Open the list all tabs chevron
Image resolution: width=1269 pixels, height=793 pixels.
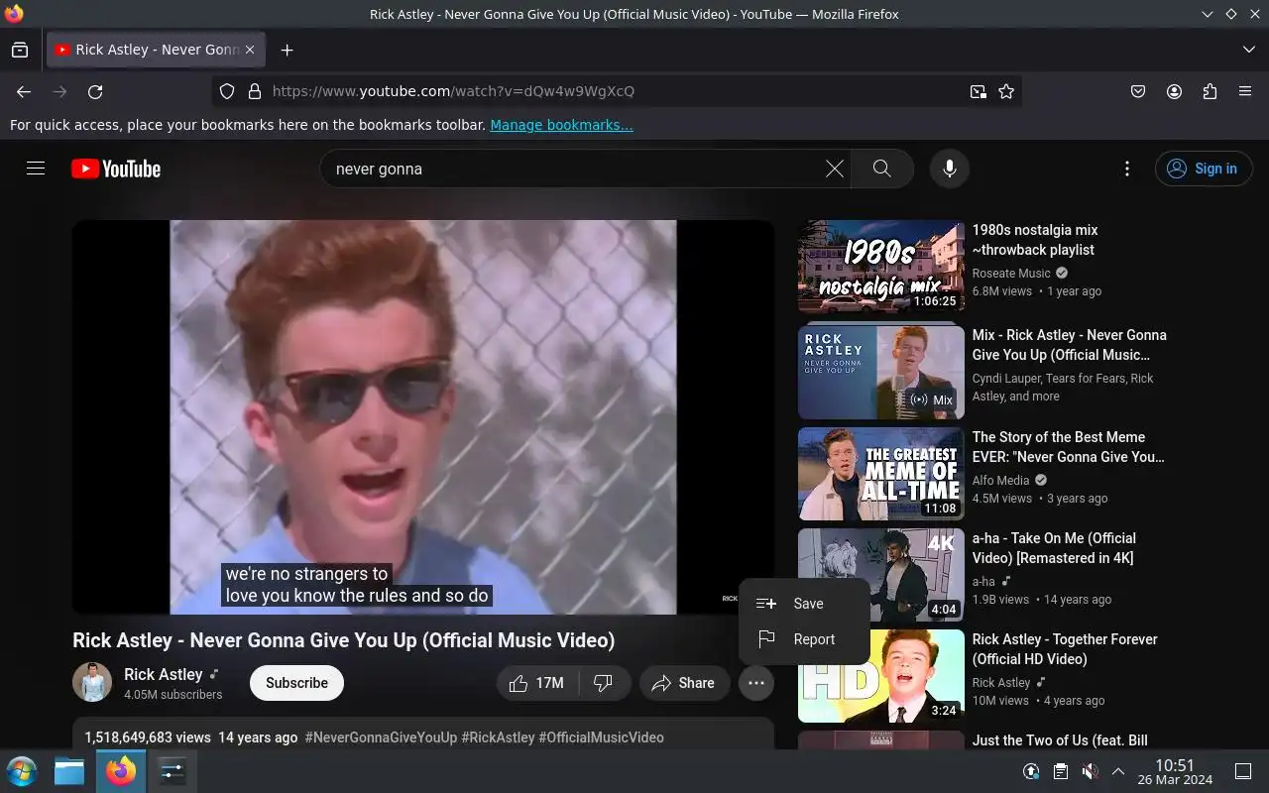click(x=1248, y=50)
